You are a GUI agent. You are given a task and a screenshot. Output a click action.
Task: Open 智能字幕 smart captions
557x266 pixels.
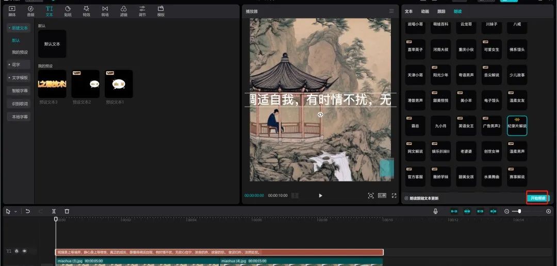pyautogui.click(x=20, y=91)
